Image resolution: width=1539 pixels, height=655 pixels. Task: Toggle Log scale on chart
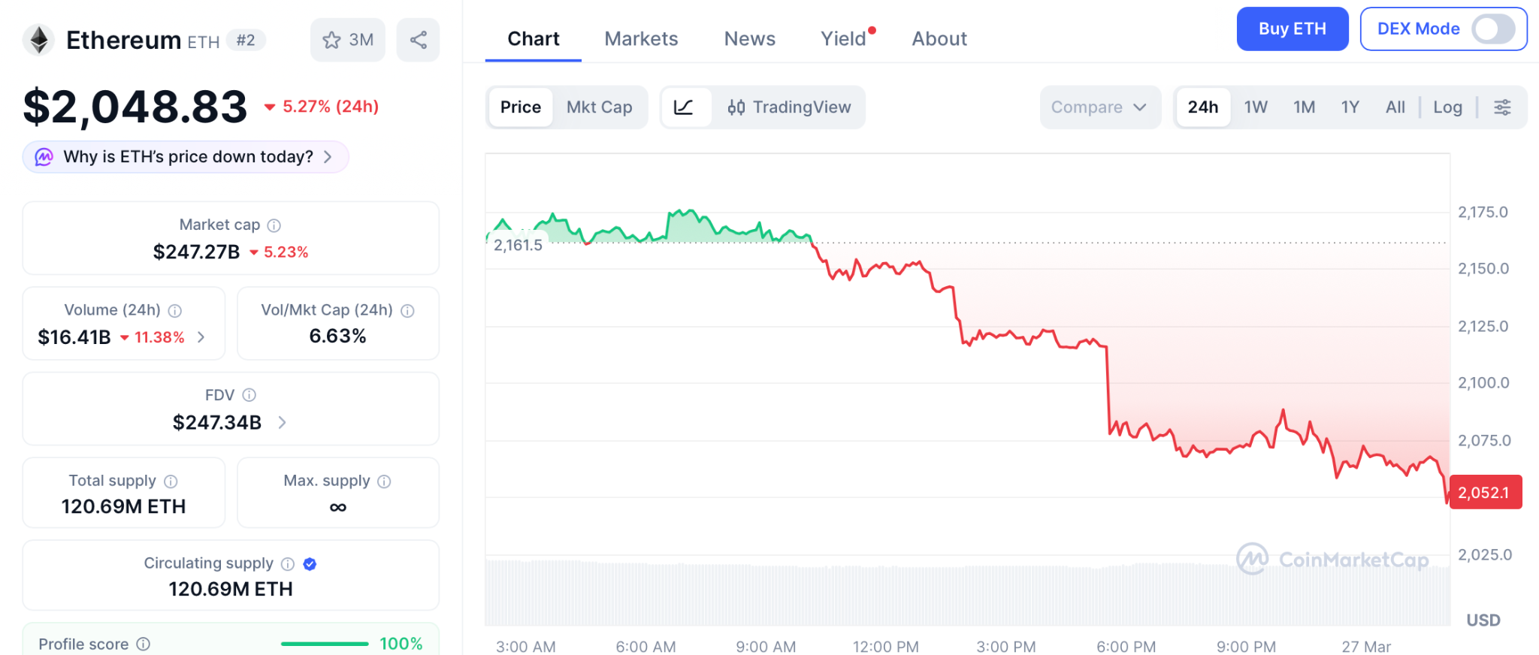[1447, 107]
